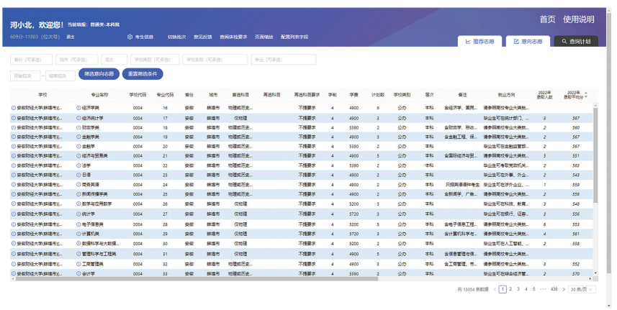Click info icon before 管理科学与工程类 major
The width and height of the screenshot is (617, 310).
click(78, 254)
